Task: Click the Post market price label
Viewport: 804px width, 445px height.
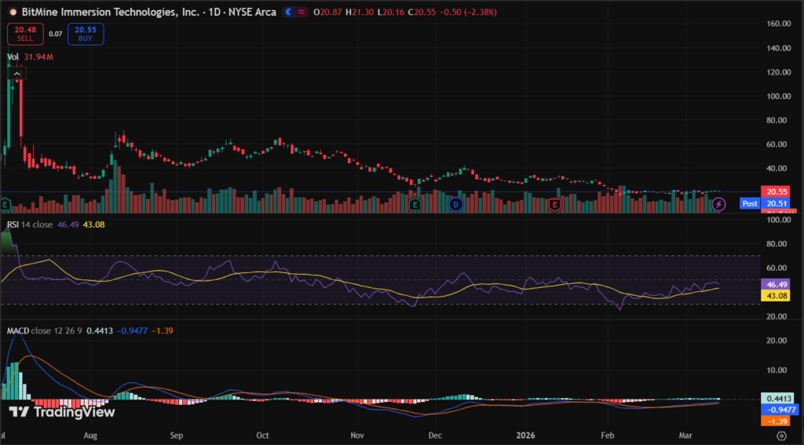Action: [750, 203]
